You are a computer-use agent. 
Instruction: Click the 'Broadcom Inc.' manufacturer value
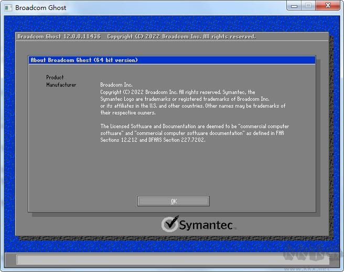click(116, 85)
